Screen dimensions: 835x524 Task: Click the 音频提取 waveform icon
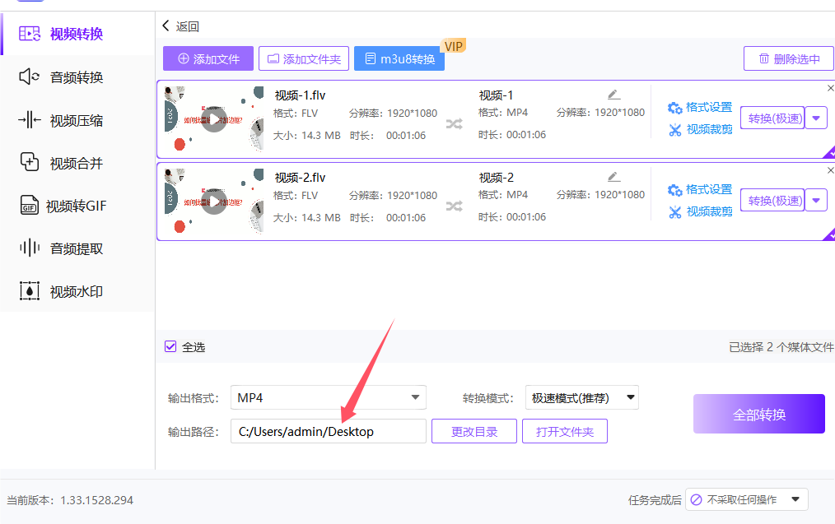tap(30, 248)
